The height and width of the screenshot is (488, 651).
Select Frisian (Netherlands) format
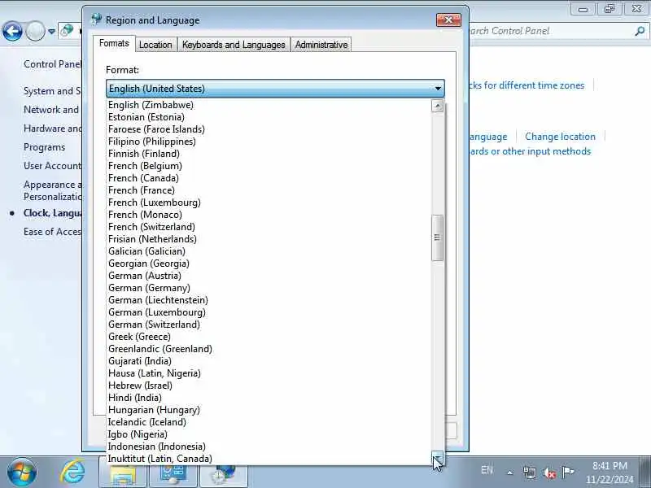(269, 239)
